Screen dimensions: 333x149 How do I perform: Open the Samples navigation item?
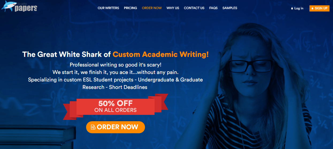coord(230,8)
